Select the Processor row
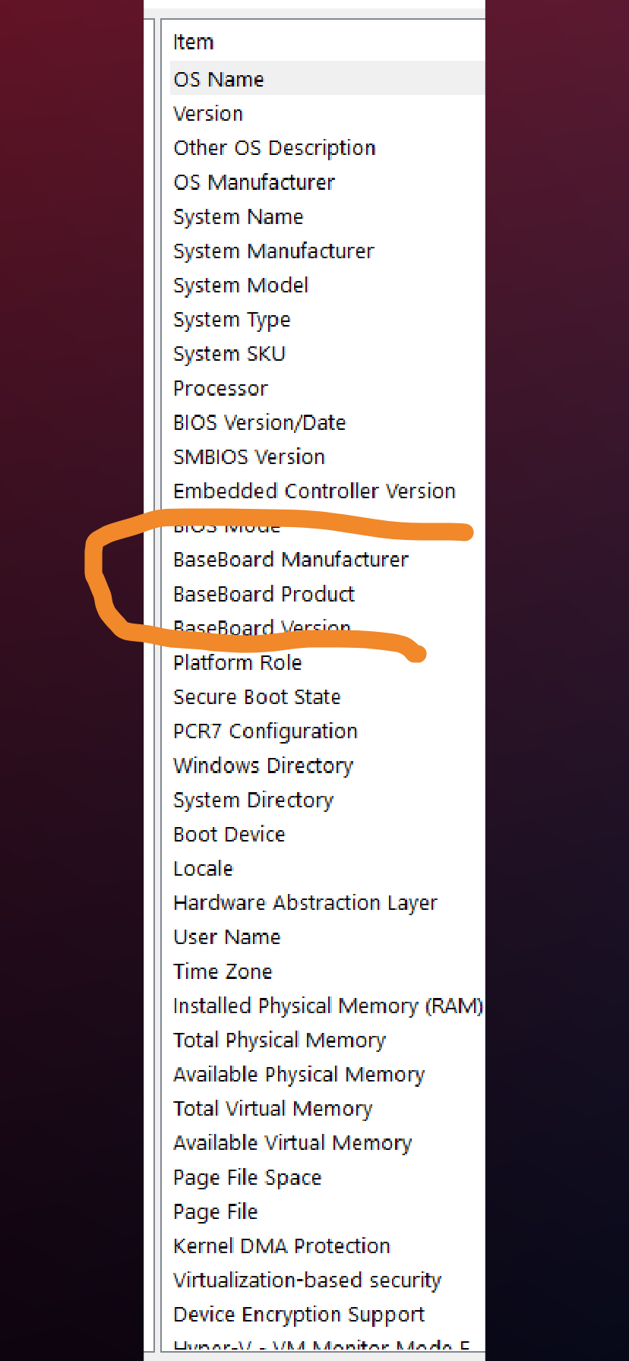Viewport: 629px width, 1361px height. click(x=220, y=388)
